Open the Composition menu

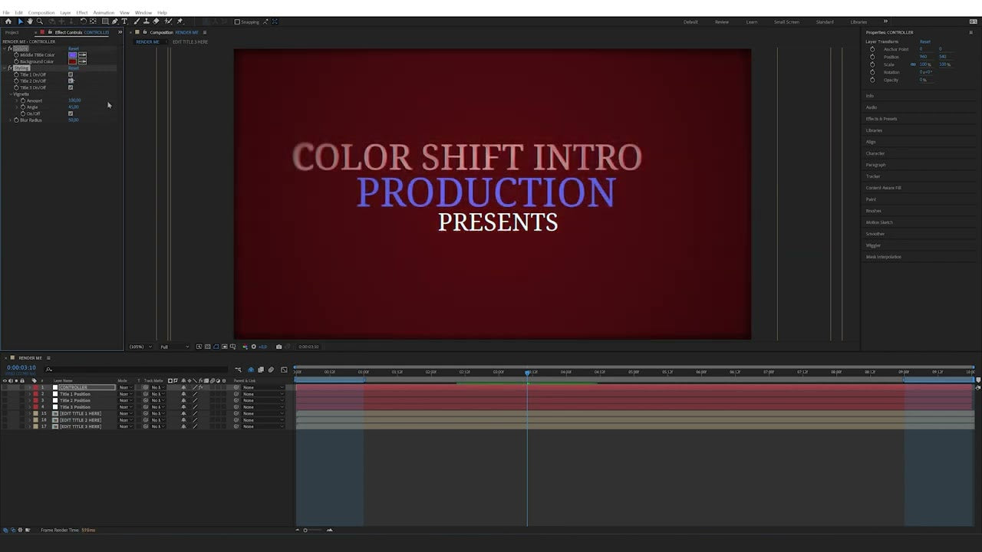(x=41, y=12)
